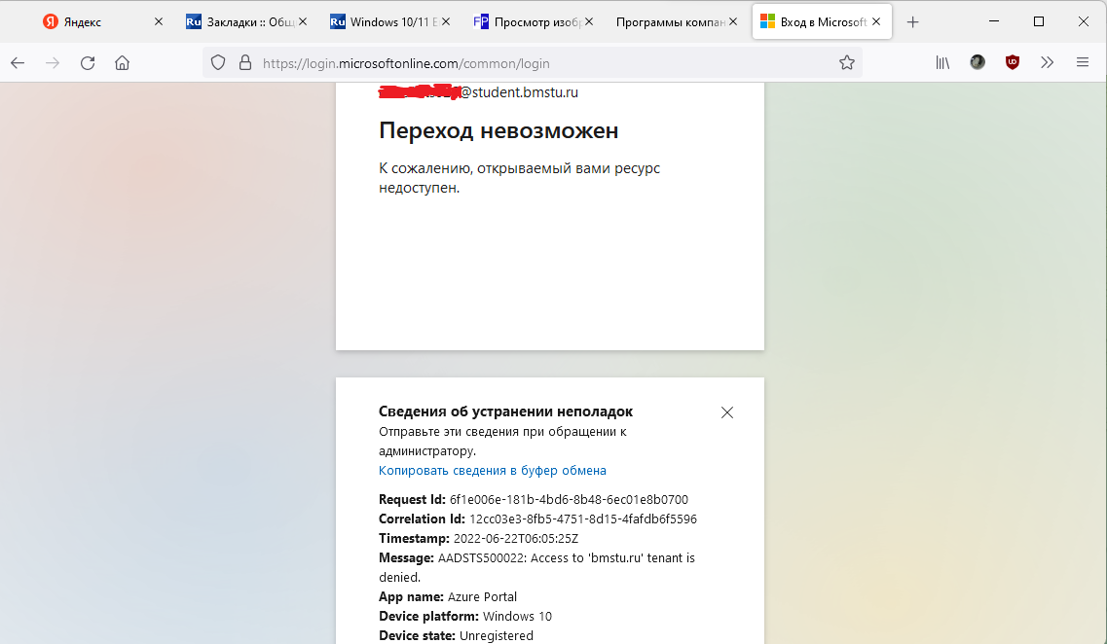Open the browser home page

122,63
